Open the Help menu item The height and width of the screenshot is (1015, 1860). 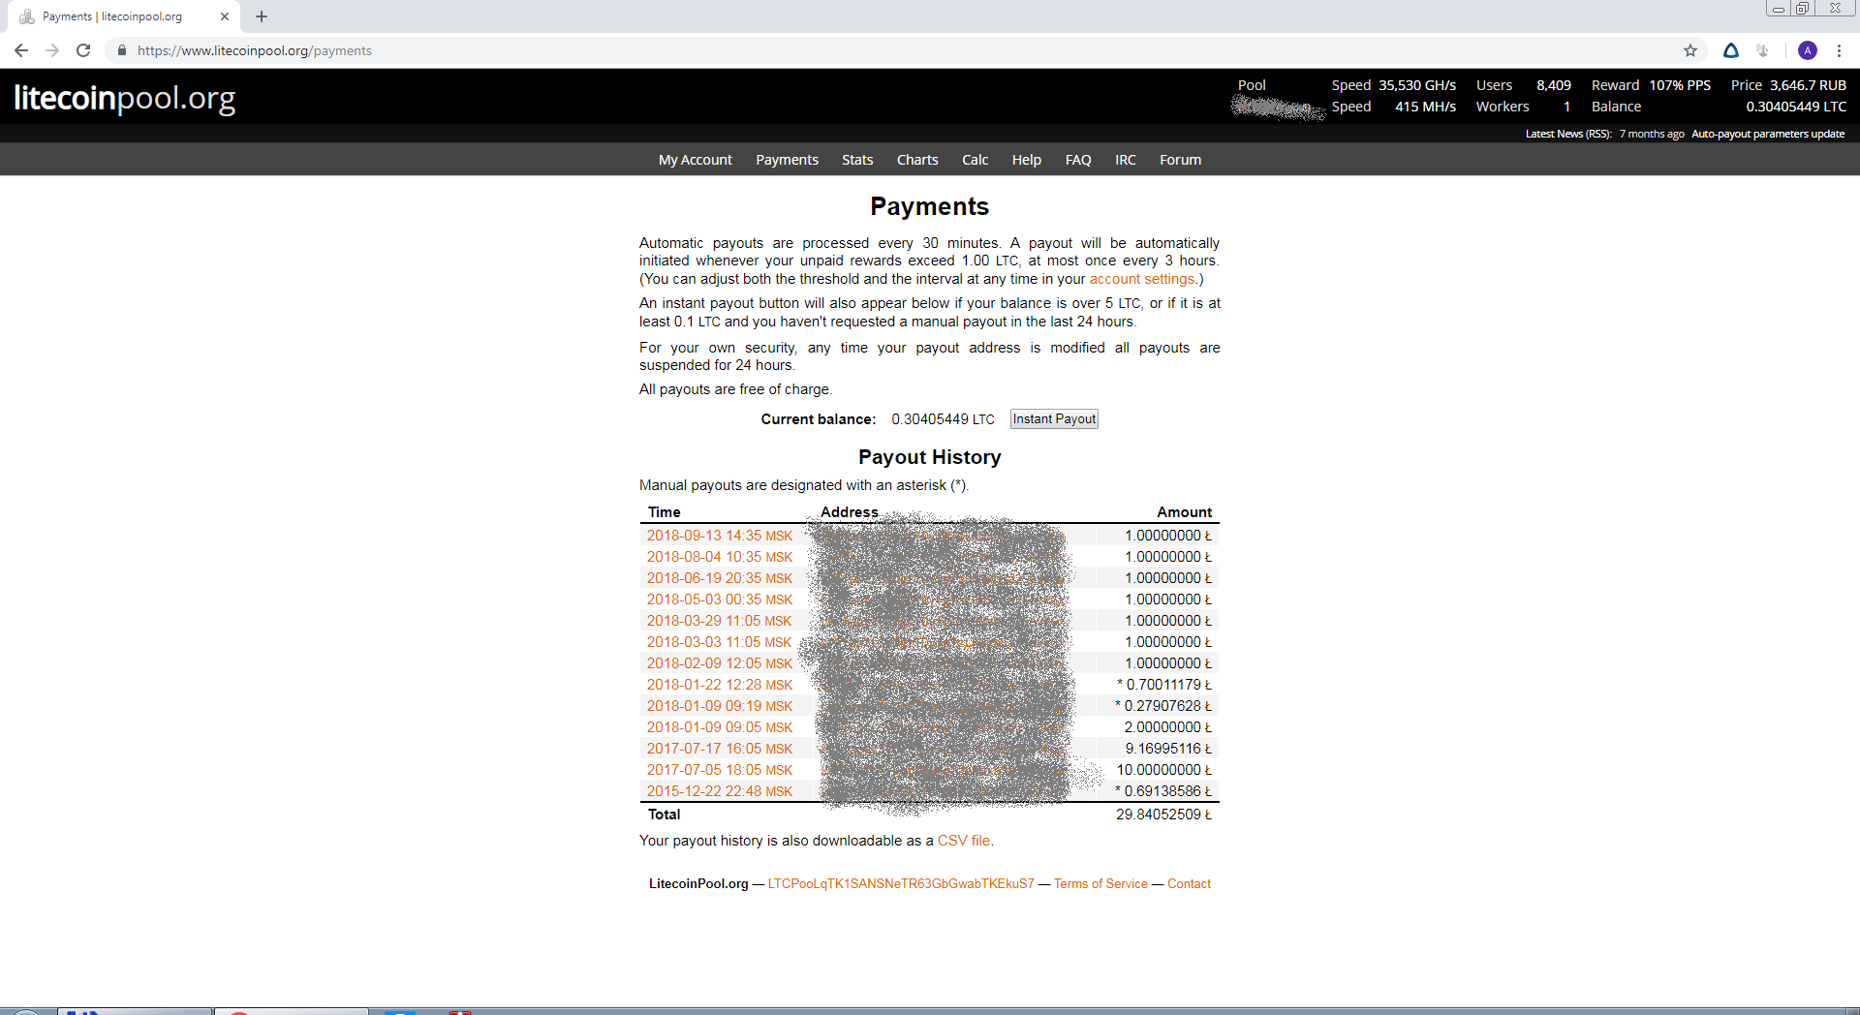click(x=1027, y=160)
